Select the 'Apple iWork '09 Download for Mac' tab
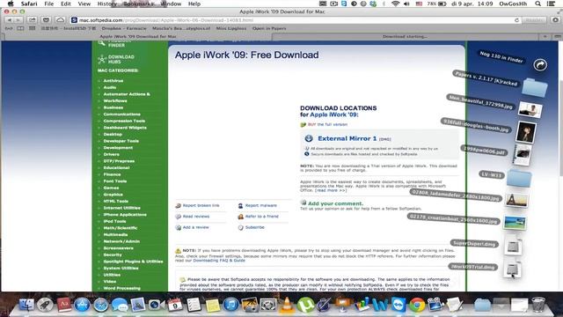563x317 pixels. (138, 36)
